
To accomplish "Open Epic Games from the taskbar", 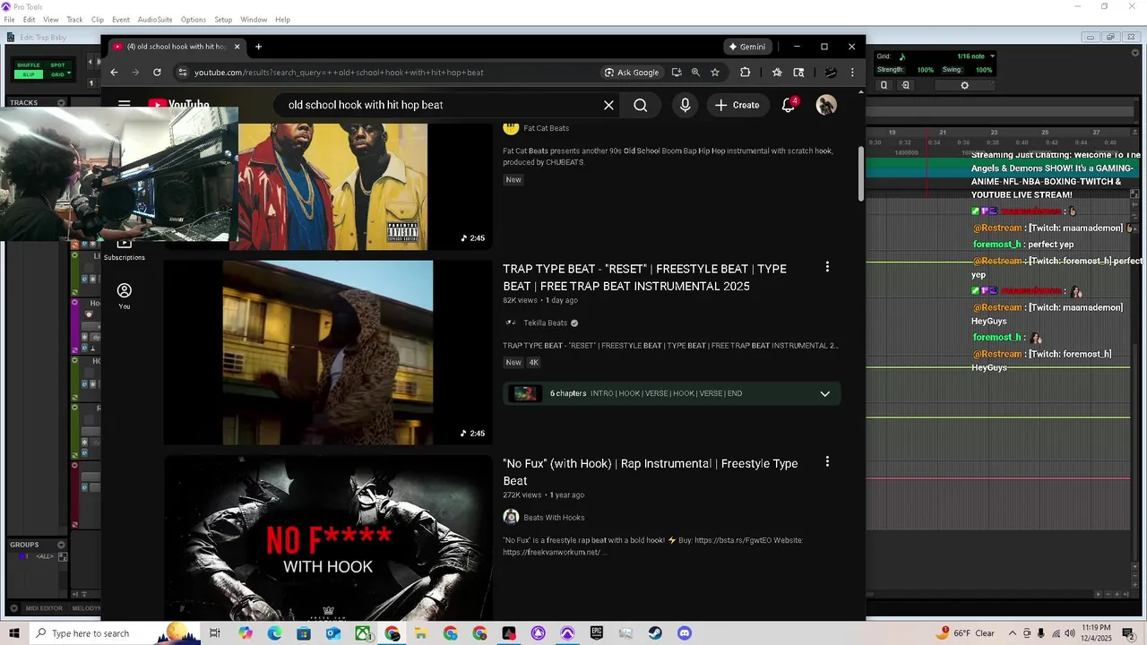I will point(597,633).
